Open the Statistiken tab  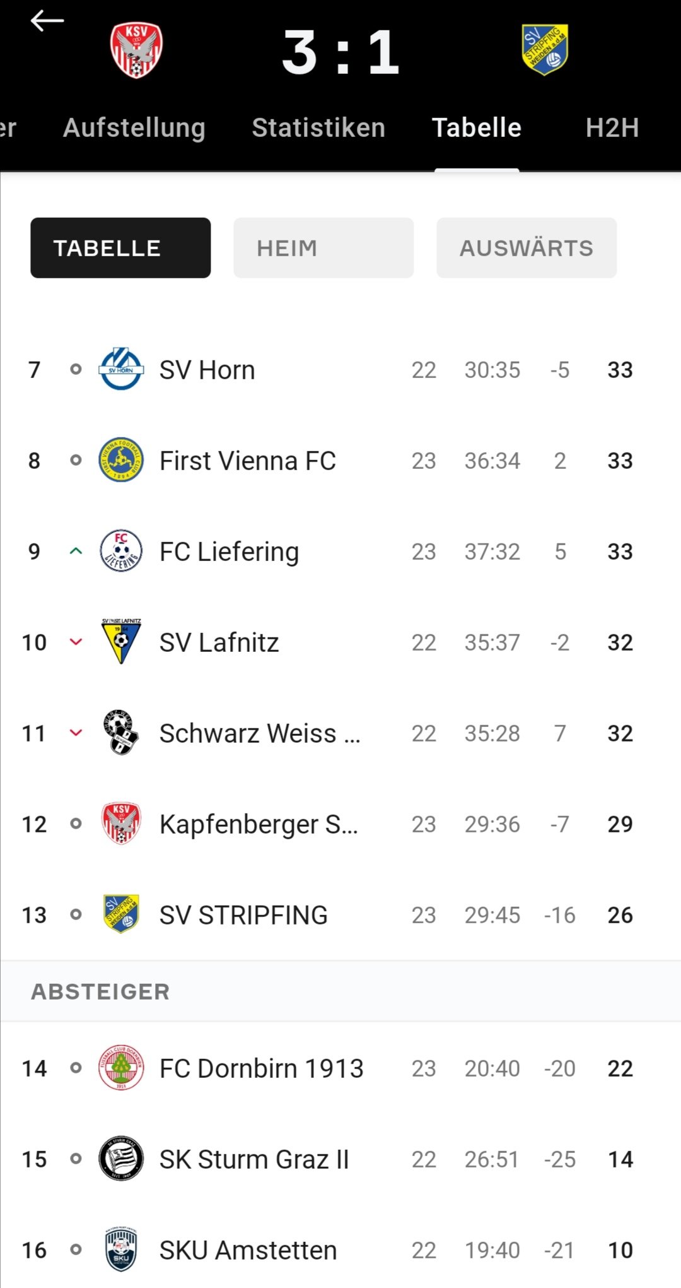point(318,128)
